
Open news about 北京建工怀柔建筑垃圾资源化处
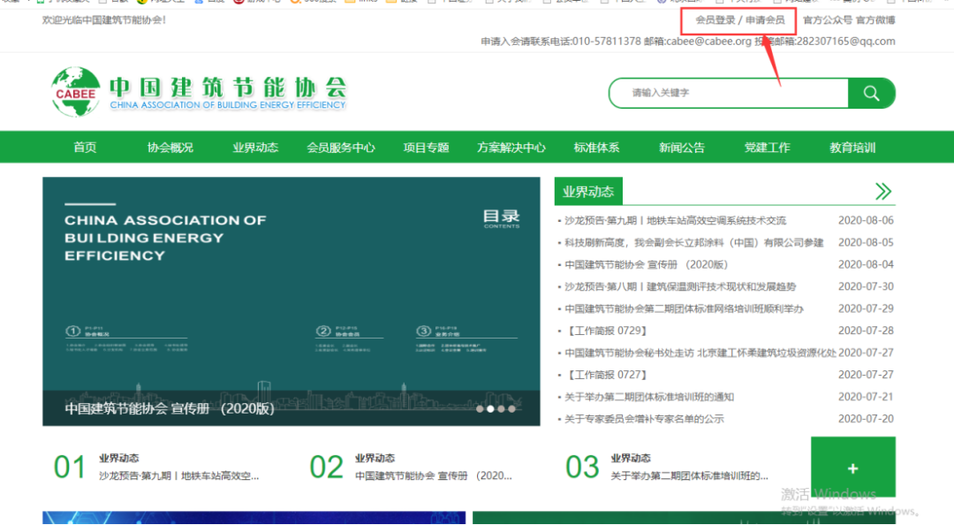click(700, 353)
